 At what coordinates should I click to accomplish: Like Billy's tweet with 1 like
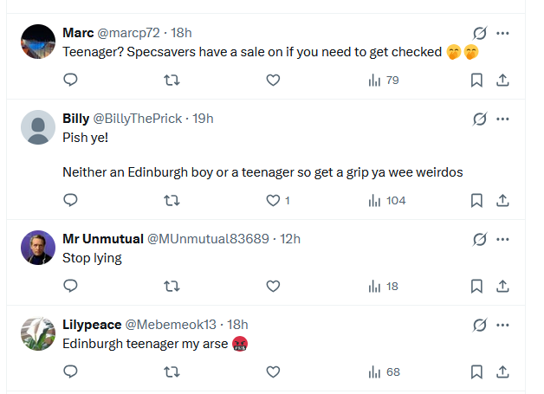coord(273,200)
